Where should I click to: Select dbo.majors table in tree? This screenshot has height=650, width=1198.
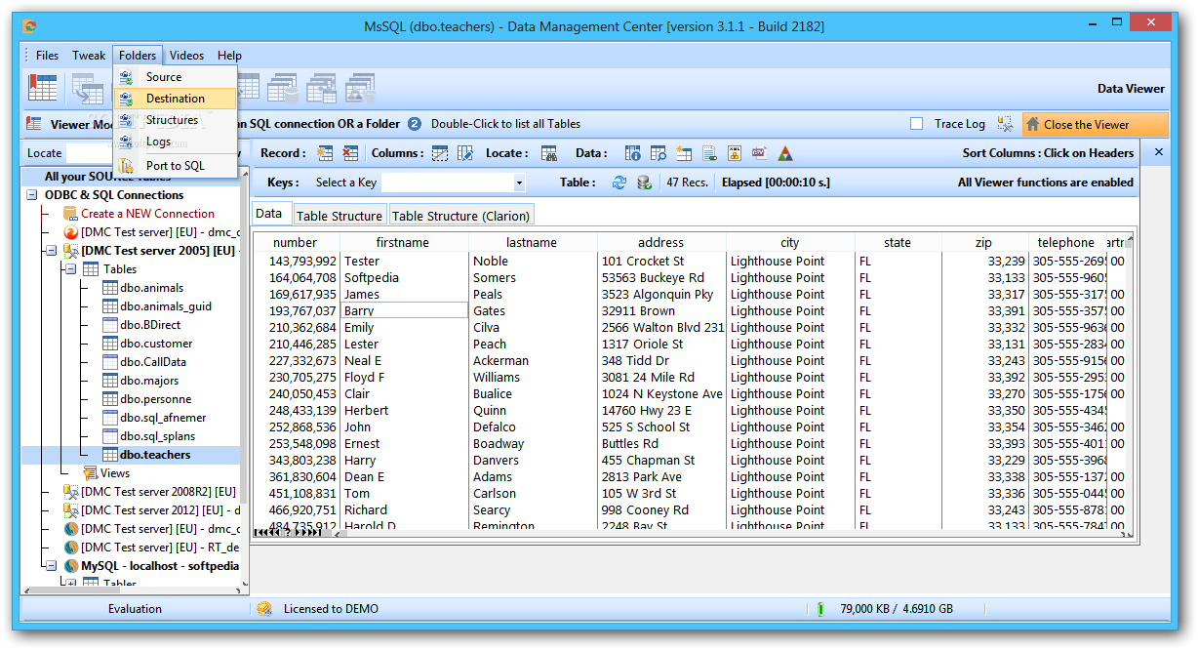149,381
